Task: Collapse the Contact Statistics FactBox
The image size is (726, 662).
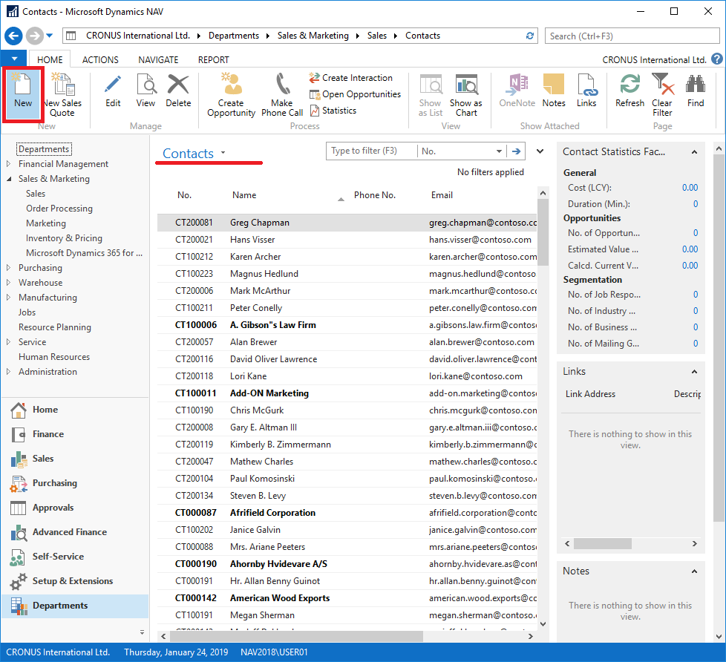Action: pos(694,152)
